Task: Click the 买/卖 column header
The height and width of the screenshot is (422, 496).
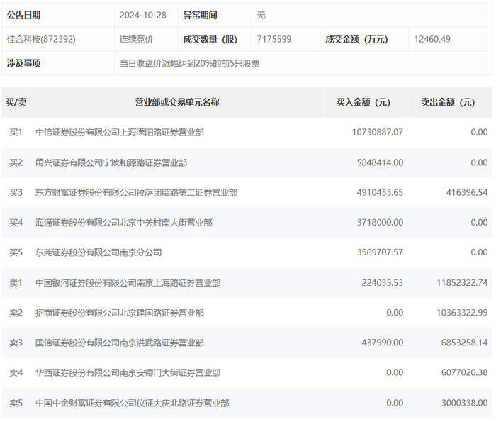Action: [x=16, y=102]
